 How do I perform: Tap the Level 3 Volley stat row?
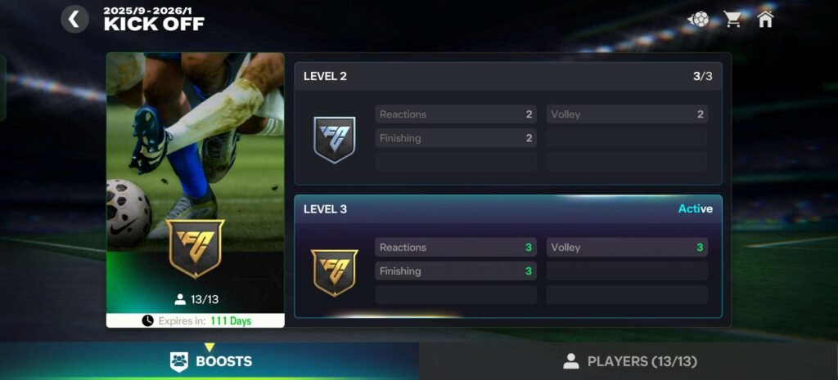point(627,247)
